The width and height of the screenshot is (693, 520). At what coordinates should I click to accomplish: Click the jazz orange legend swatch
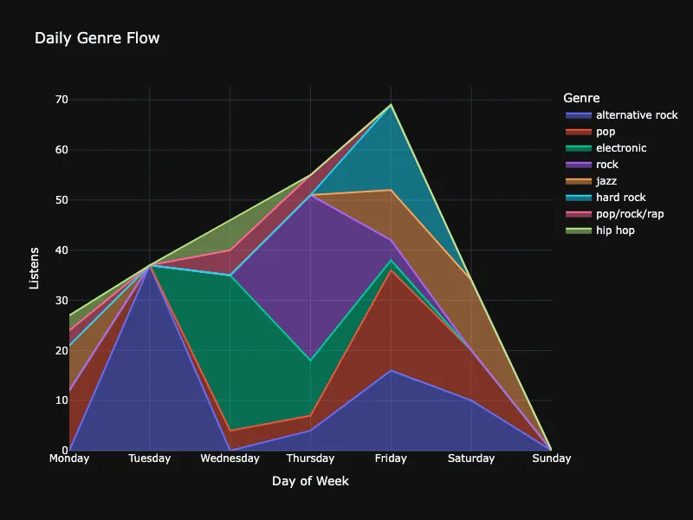[579, 181]
